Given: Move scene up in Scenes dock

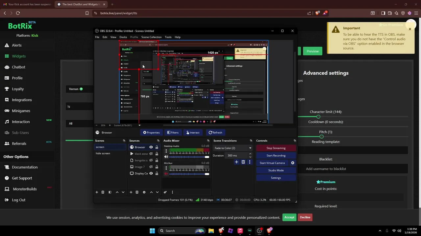Looking at the screenshot, I should click(x=117, y=192).
